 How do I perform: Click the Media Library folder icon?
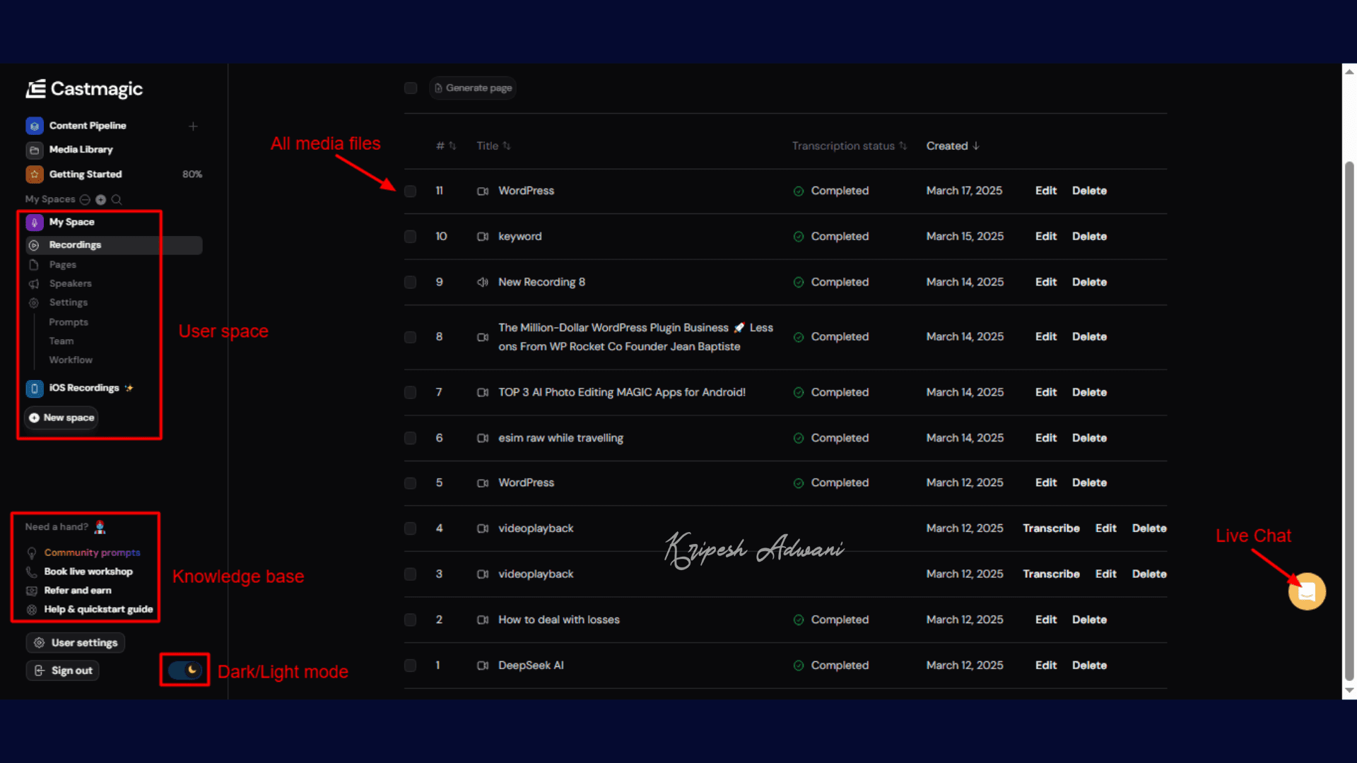click(35, 150)
